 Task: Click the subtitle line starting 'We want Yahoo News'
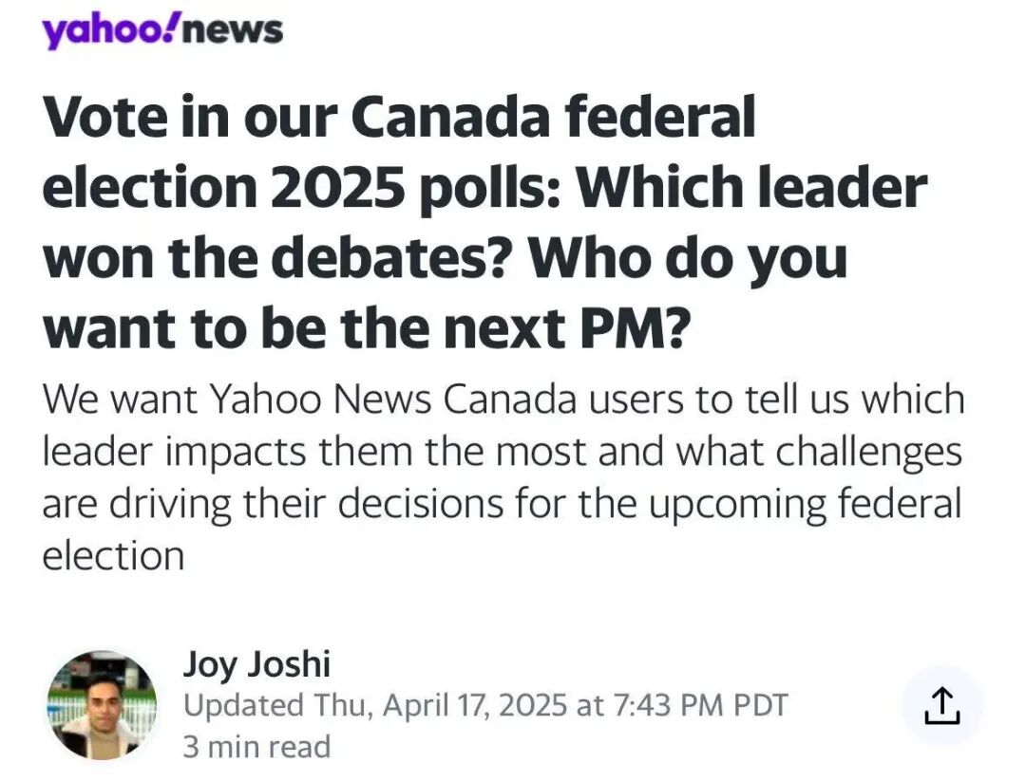(503, 400)
